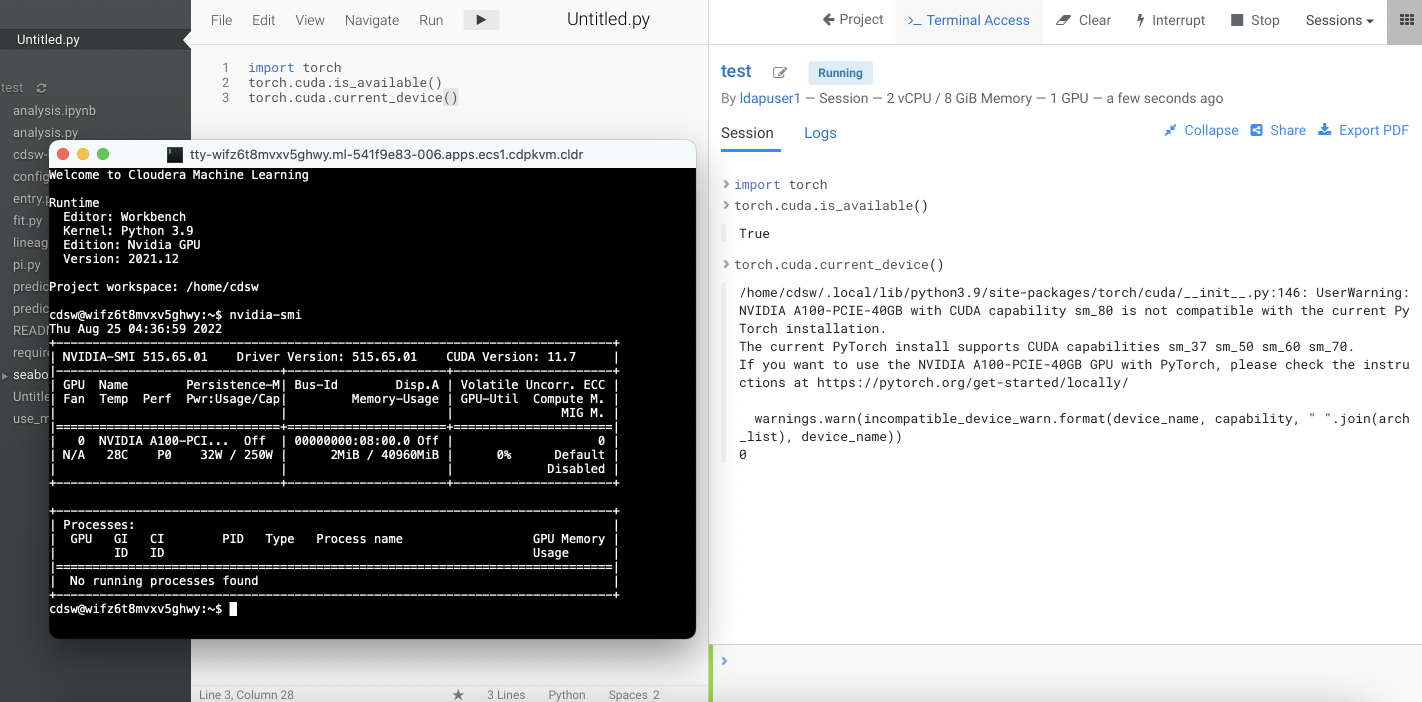Click the edit session name pencil icon
Screen dimensions: 1422x702
pyautogui.click(x=779, y=72)
